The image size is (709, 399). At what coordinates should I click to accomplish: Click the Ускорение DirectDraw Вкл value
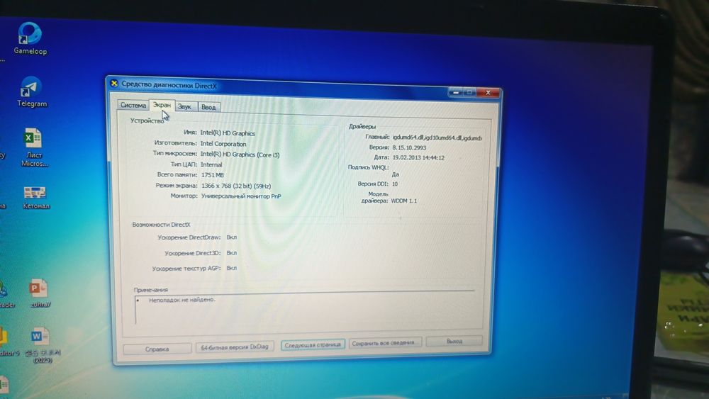tap(232, 237)
